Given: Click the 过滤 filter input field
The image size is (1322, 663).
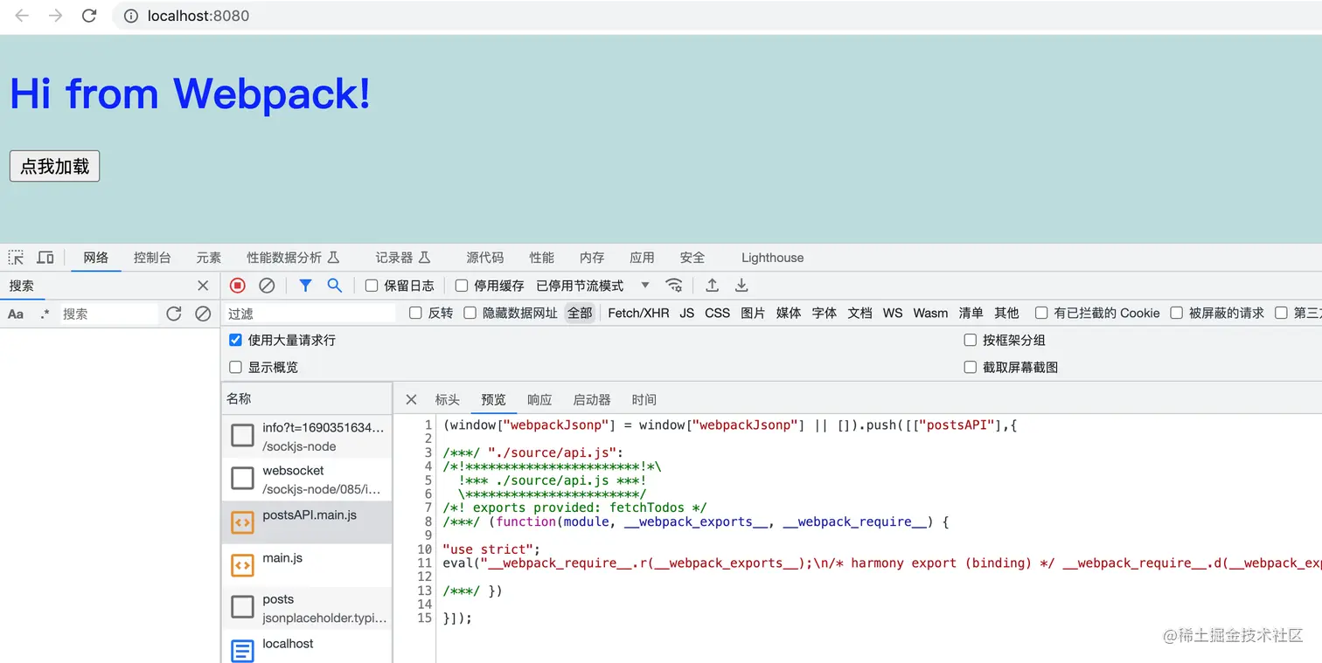Looking at the screenshot, I should tap(310, 313).
